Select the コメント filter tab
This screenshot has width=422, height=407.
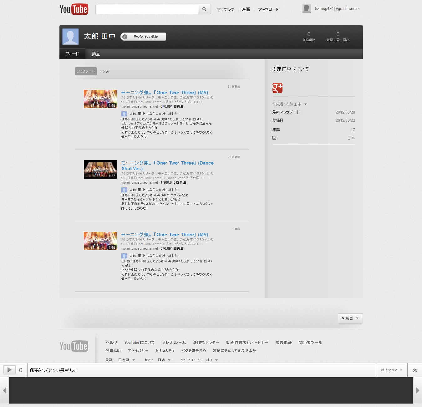[105, 71]
